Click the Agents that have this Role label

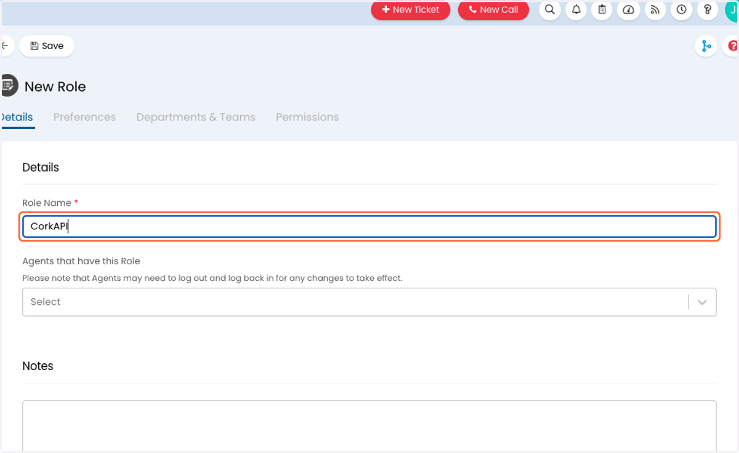point(81,261)
